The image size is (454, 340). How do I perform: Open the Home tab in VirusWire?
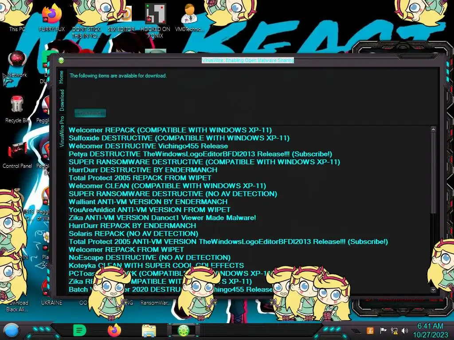(x=61, y=77)
